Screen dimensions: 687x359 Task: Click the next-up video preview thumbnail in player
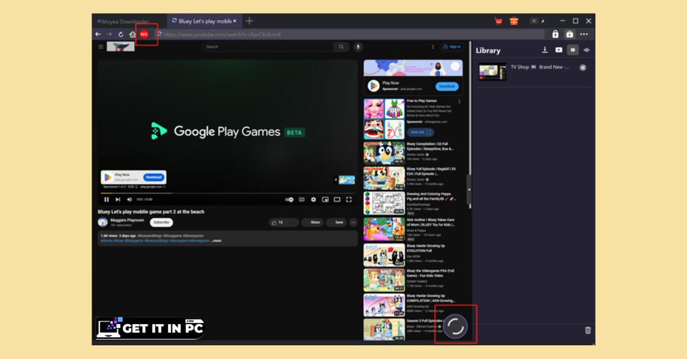pyautogui.click(x=347, y=180)
